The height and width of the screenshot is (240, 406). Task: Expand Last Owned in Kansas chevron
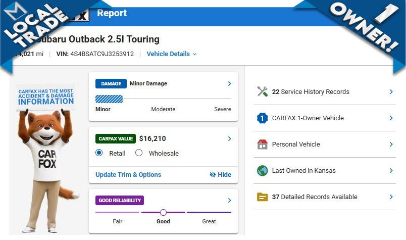[x=391, y=171]
